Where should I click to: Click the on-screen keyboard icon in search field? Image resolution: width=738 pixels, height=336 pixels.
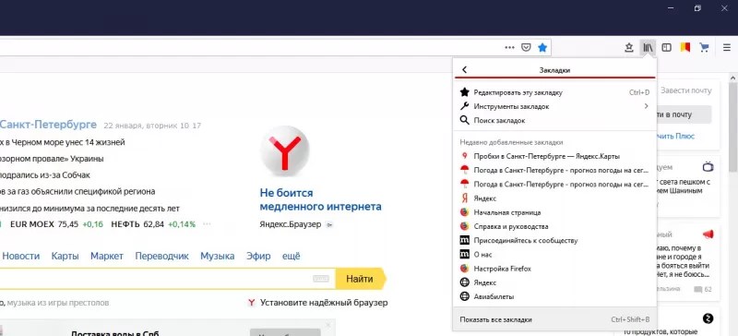point(320,279)
